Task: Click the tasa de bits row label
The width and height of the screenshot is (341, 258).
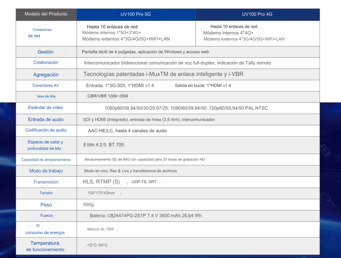Action: point(46,96)
